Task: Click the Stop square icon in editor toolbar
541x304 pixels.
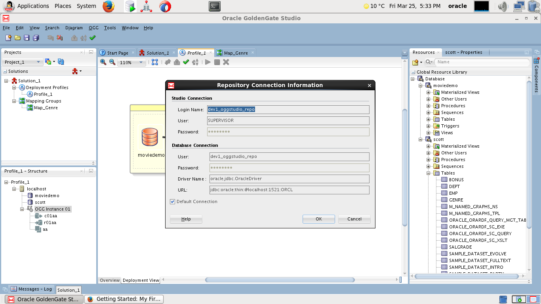Action: pos(217,62)
